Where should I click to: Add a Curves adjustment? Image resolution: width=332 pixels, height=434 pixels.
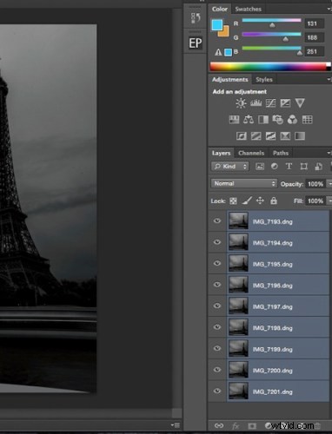pyautogui.click(x=270, y=103)
